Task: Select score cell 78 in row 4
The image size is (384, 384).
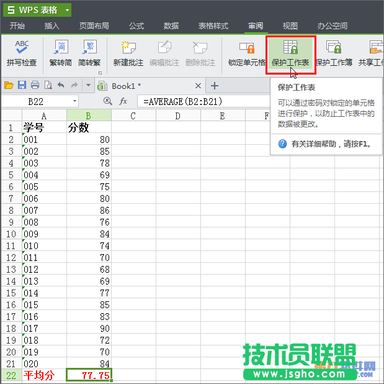Action: tap(89, 163)
